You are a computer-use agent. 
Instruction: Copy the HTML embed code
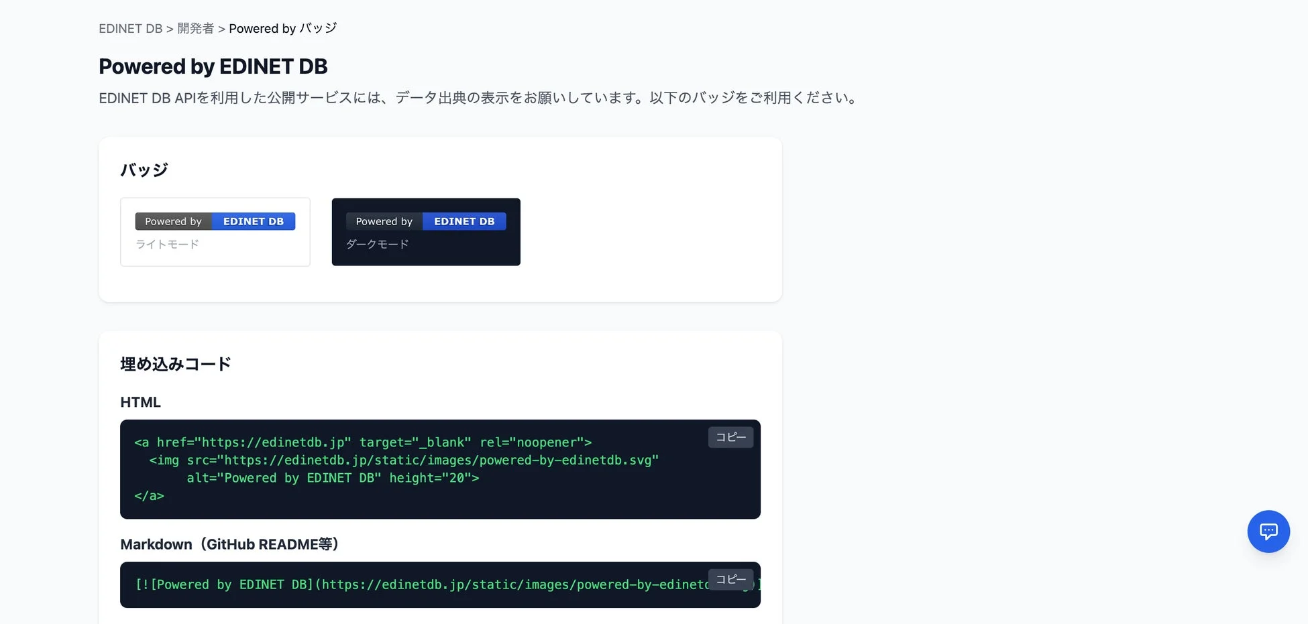tap(730, 437)
